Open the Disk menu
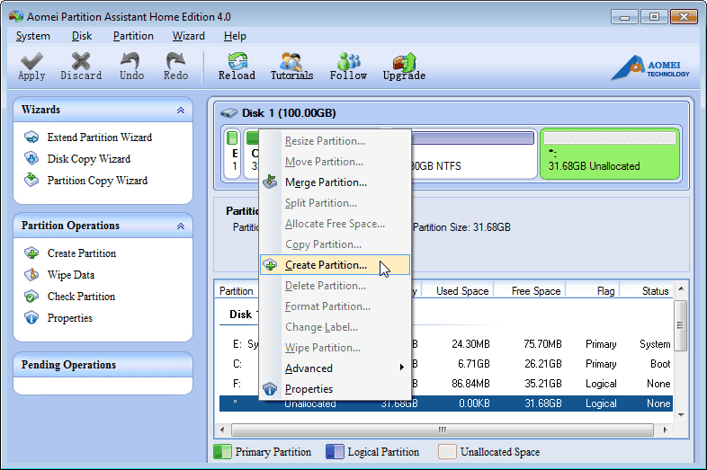This screenshot has width=707, height=470. [x=82, y=36]
